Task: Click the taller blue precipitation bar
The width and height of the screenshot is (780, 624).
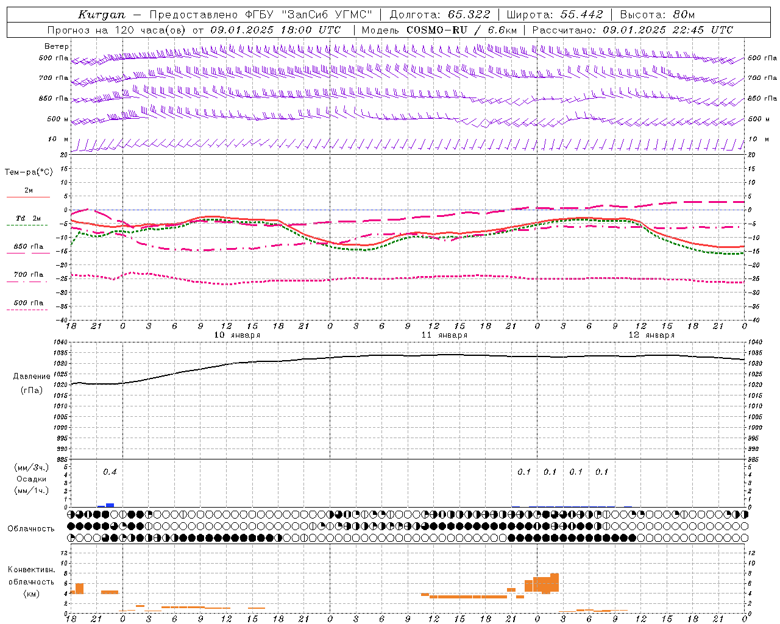Action: [110, 505]
